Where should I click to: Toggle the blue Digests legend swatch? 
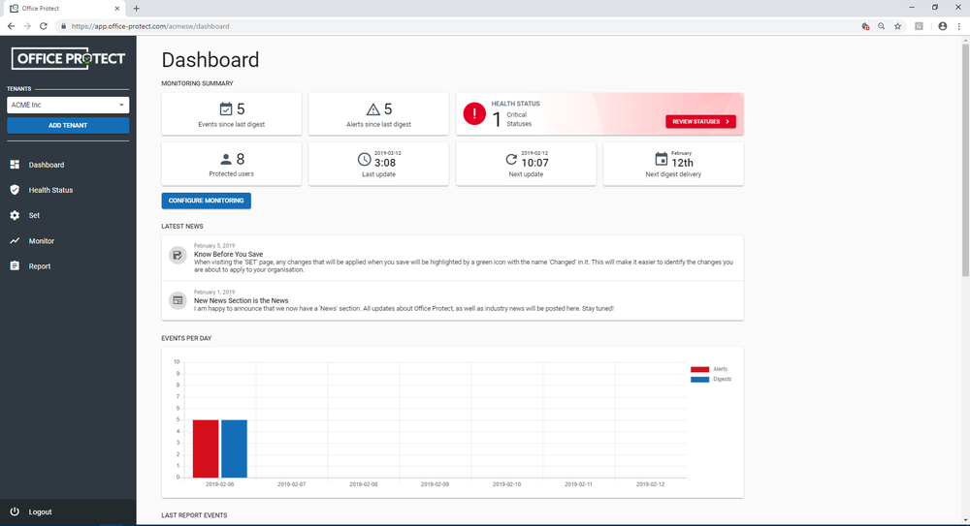699,379
